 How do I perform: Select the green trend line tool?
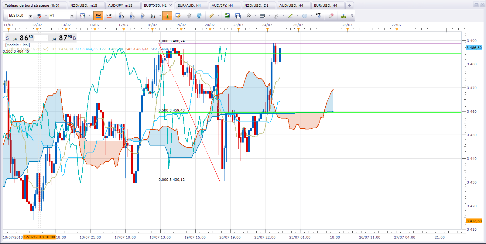click(290, 16)
